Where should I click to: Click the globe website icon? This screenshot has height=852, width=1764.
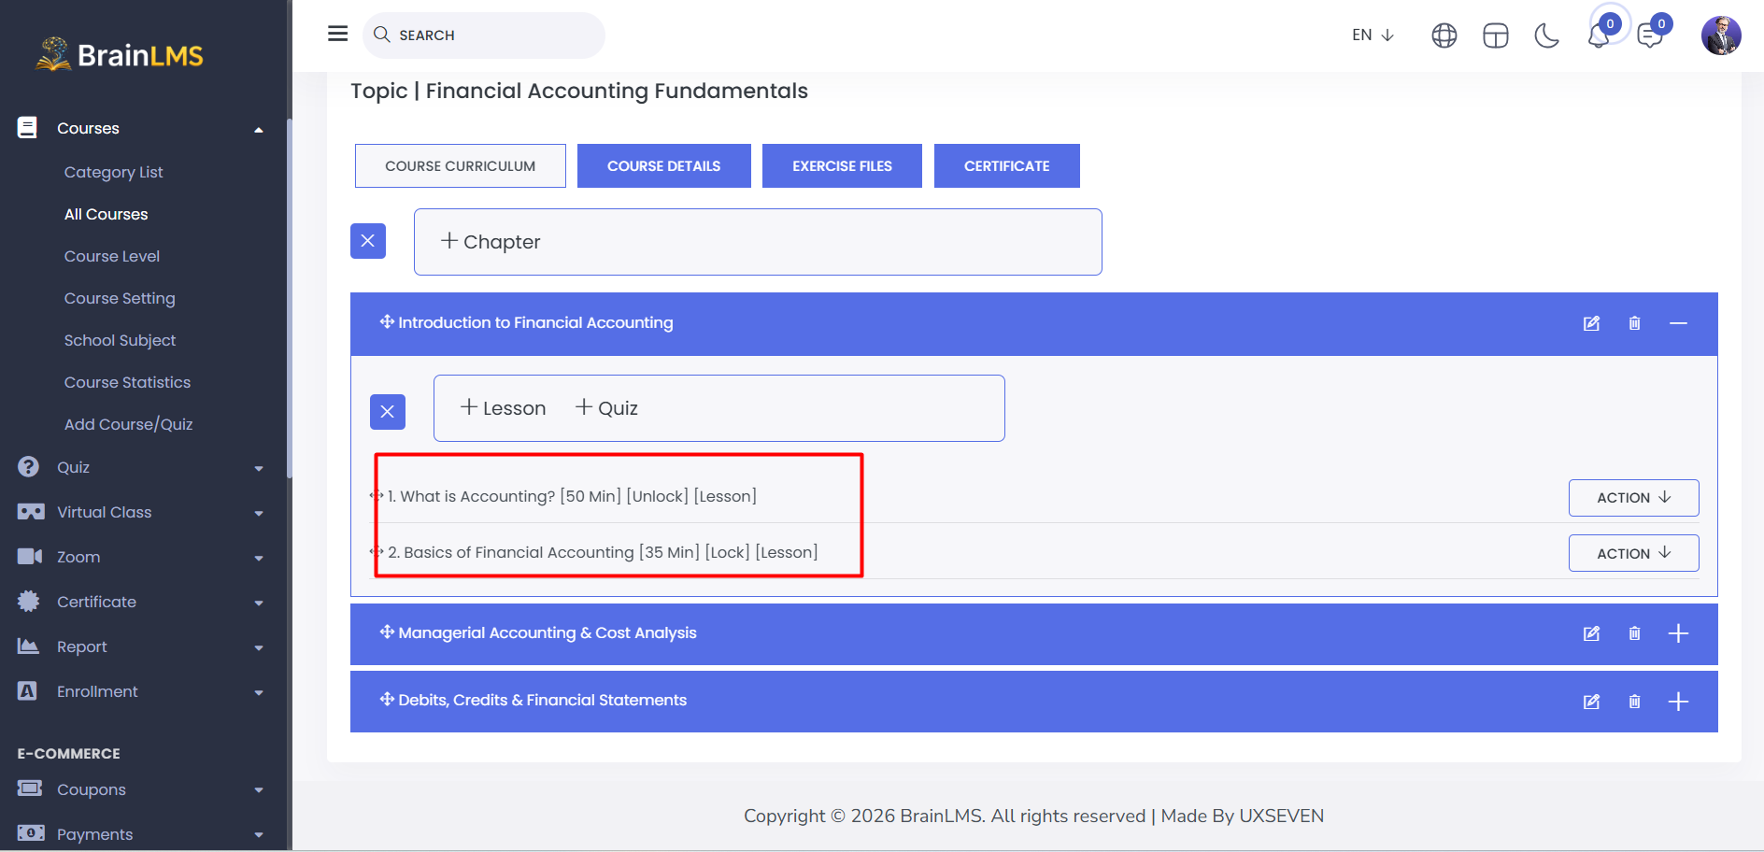click(x=1444, y=35)
